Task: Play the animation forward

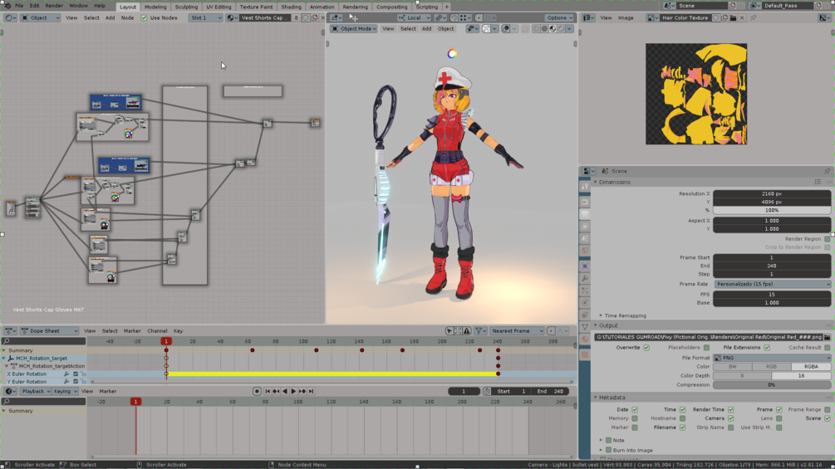Action: pyautogui.click(x=293, y=391)
